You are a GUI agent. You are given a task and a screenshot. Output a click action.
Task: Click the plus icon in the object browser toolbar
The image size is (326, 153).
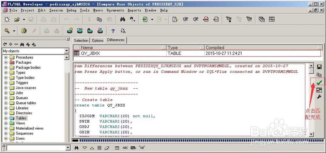pyautogui.click(x=11, y=44)
